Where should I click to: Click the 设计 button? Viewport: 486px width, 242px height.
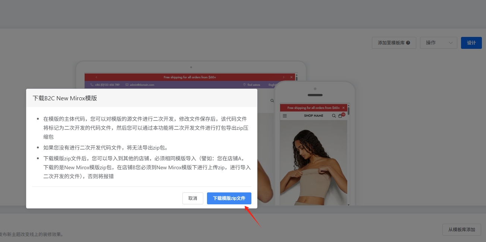pos(471,43)
